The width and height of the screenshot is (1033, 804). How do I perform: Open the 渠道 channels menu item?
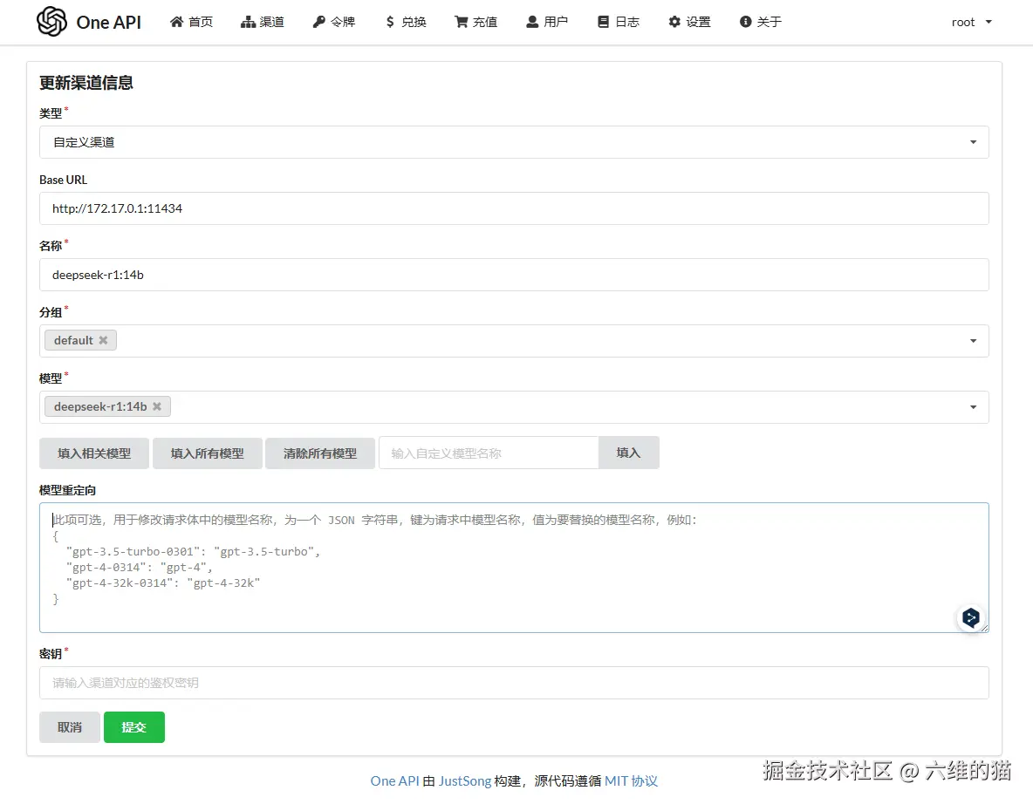pyautogui.click(x=263, y=22)
